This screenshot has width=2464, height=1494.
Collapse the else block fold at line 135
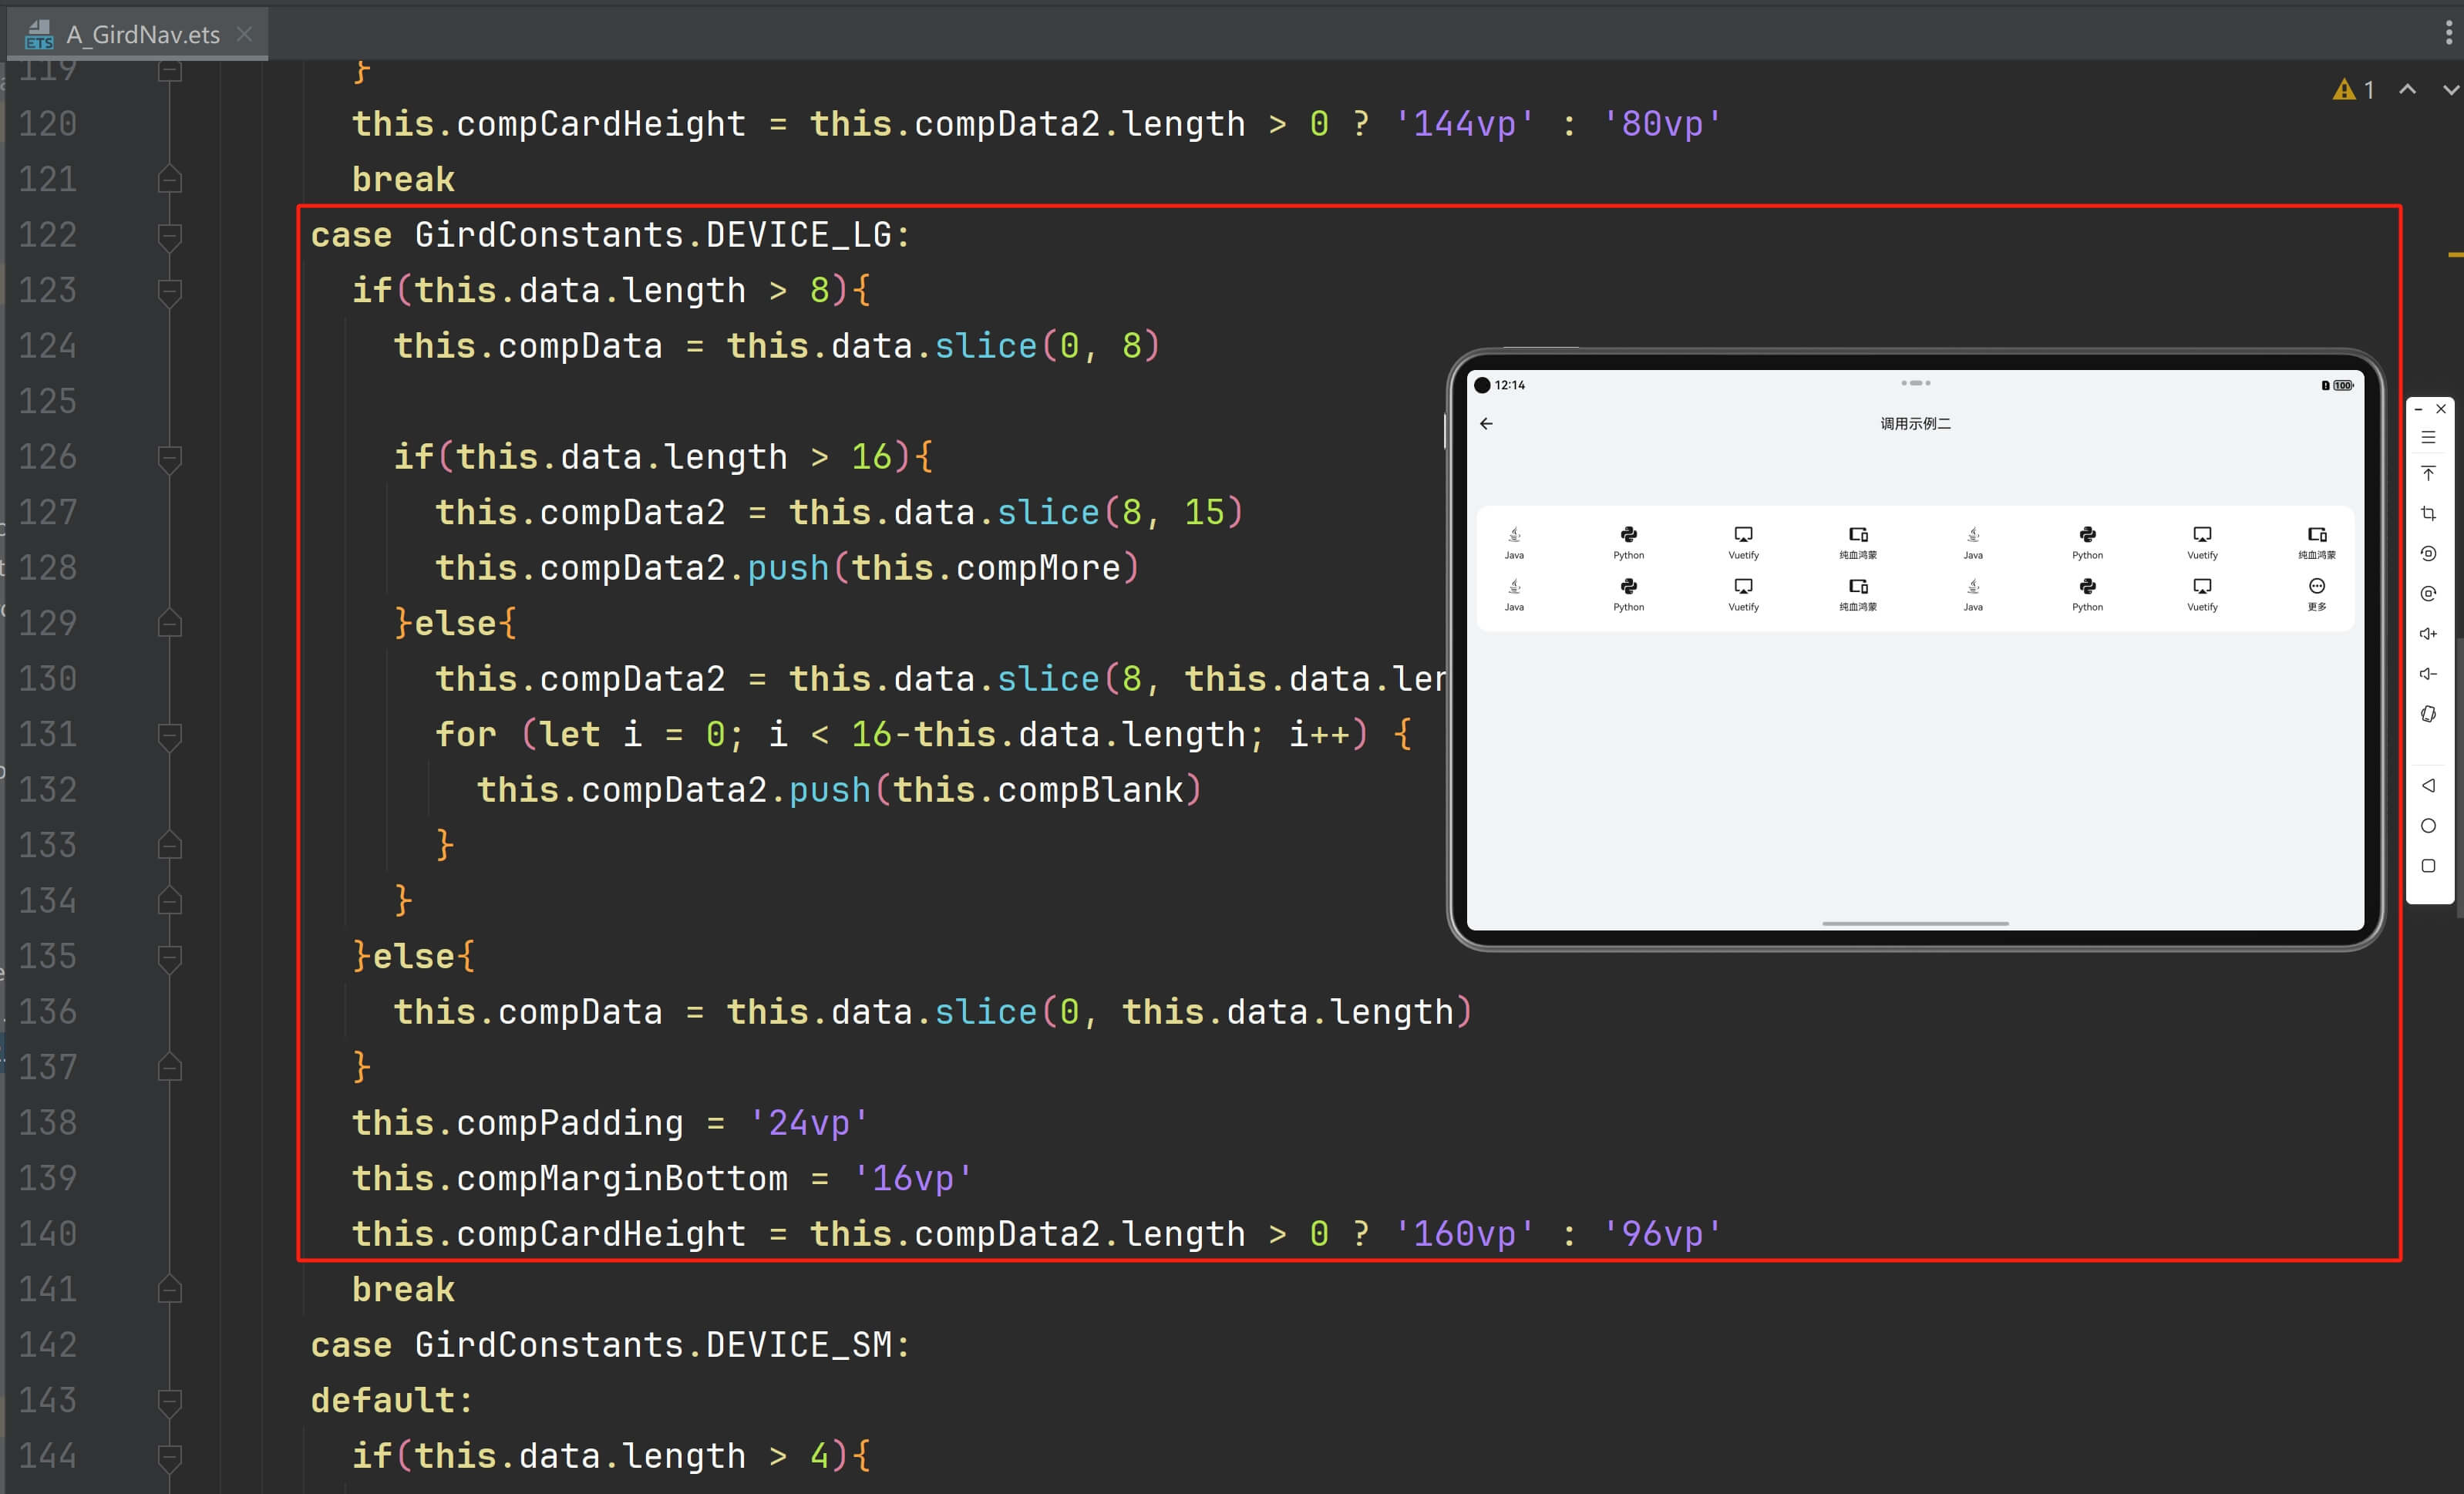click(170, 958)
